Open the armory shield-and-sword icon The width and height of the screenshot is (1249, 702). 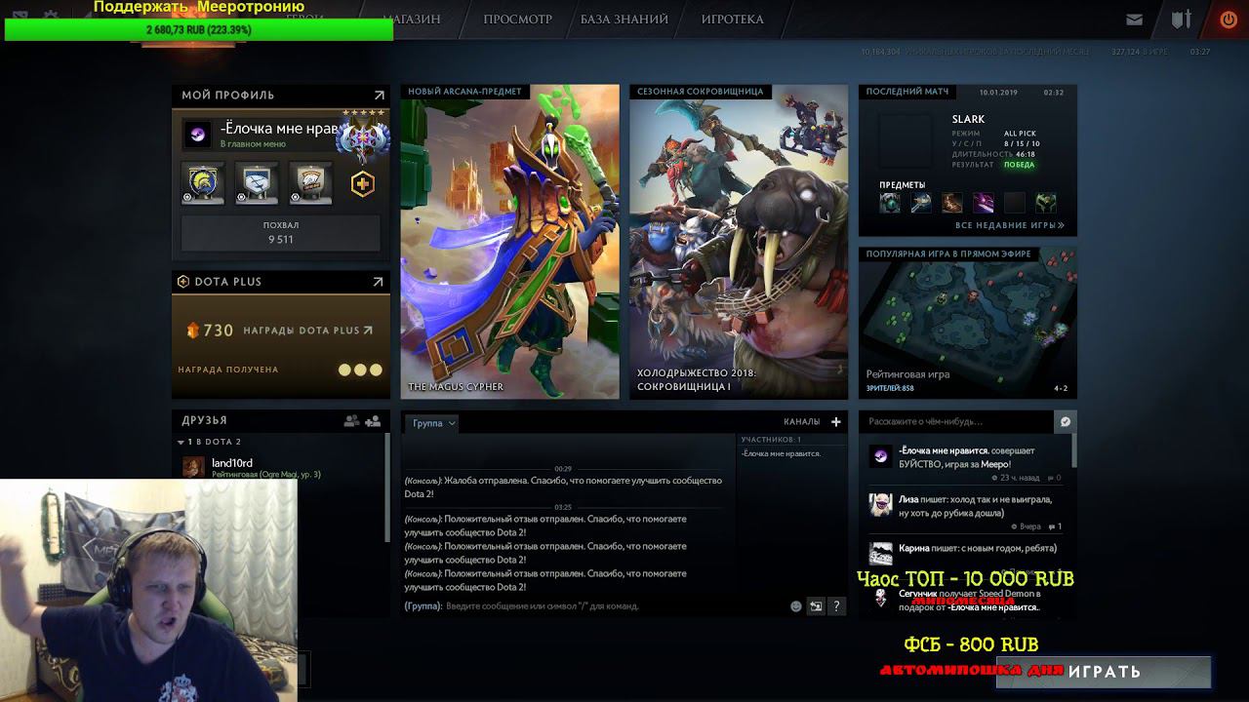(1182, 19)
